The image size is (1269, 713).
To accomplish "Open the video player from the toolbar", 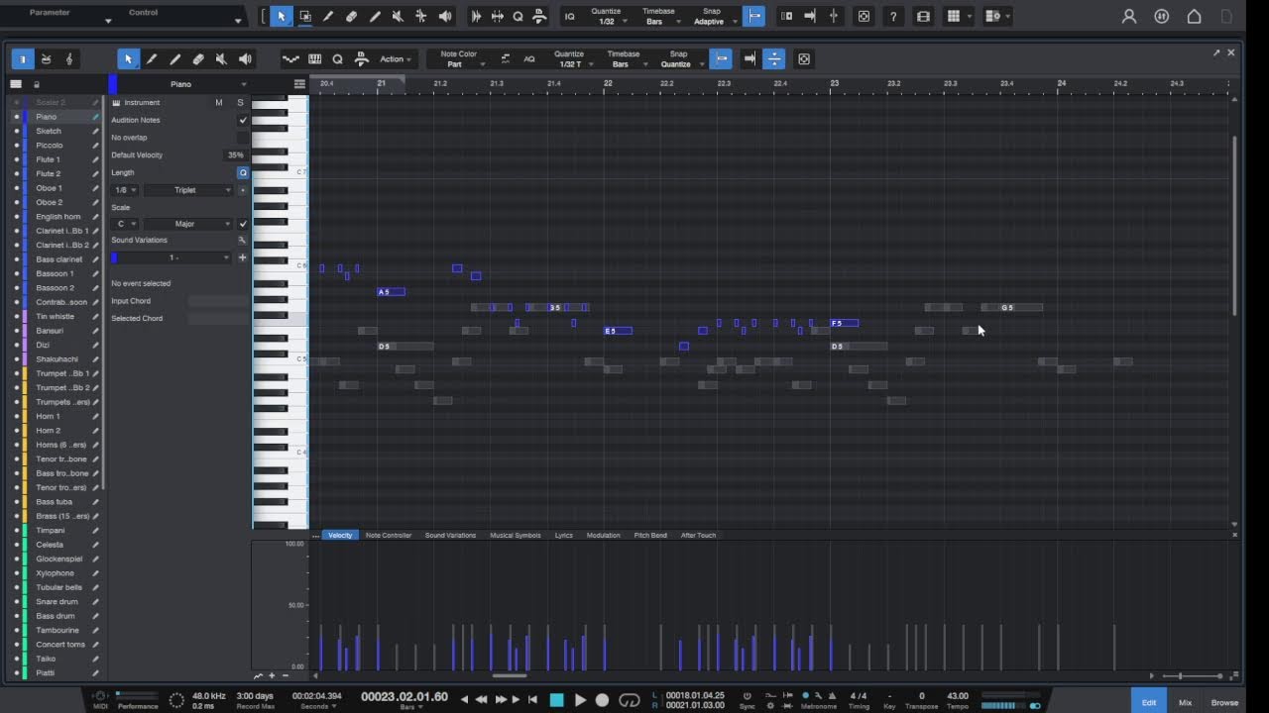I will (924, 16).
